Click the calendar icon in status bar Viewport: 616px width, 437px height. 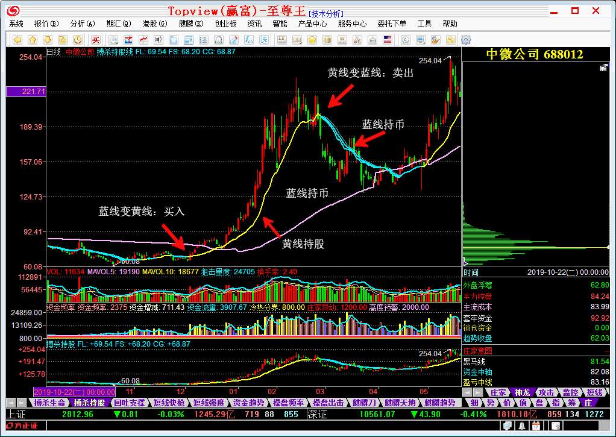[x=536, y=426]
